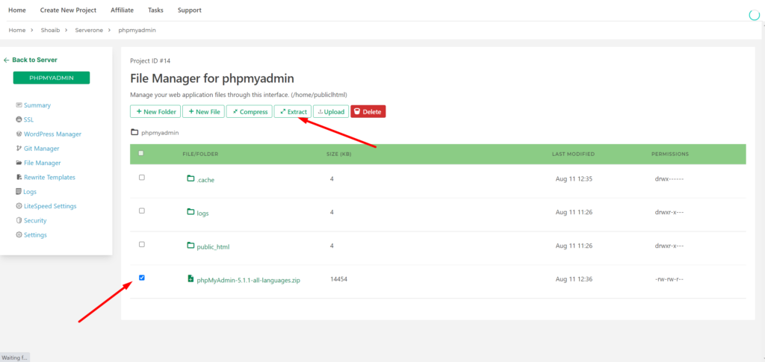Click the logs folder icon in file list
The height and width of the screenshot is (362, 765).
tap(191, 212)
